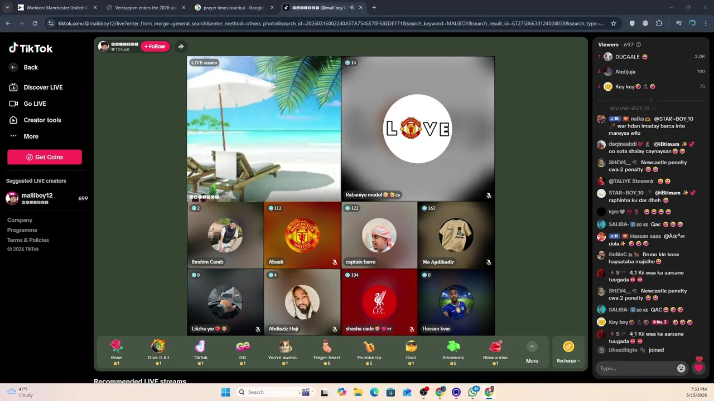The image size is (714, 401).
Task: Click the Get Coins button
Action: (45, 157)
